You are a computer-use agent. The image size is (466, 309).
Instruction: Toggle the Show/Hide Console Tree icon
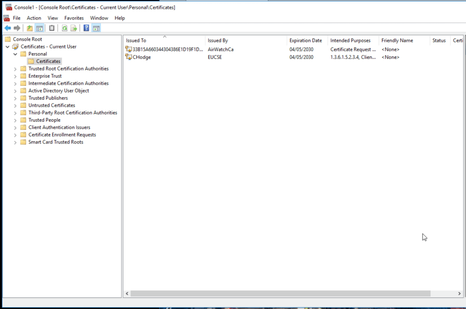(40, 28)
